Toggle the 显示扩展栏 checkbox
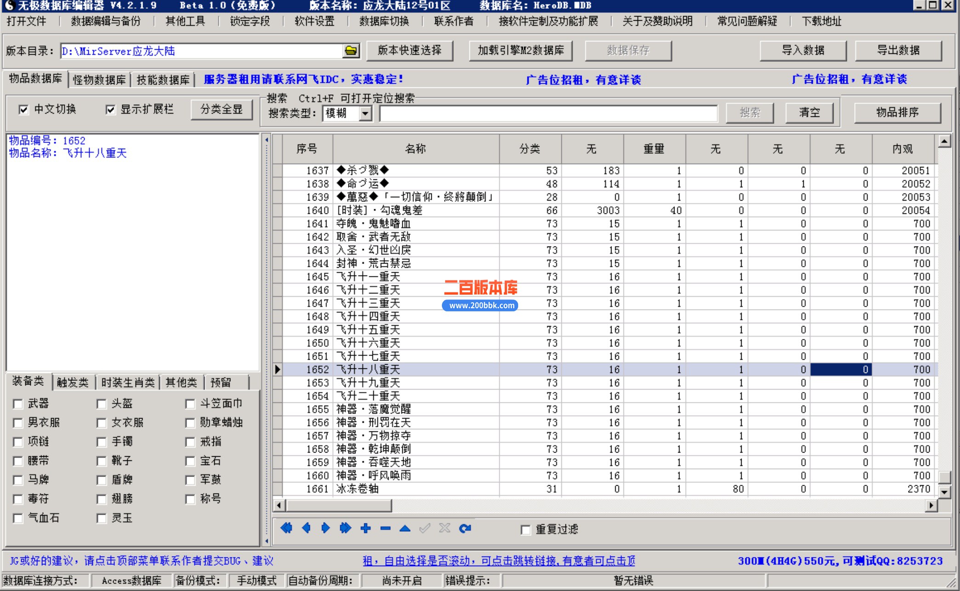Screen dimensions: 960x591 point(110,109)
